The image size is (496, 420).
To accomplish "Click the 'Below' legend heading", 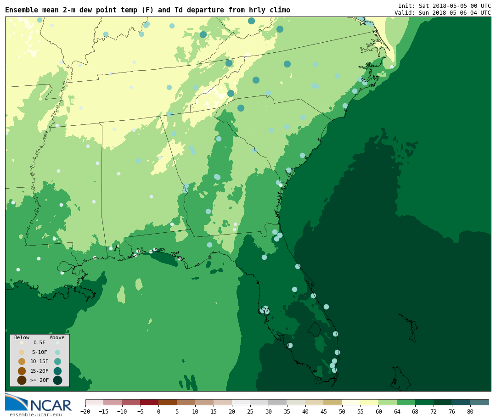I will [22, 337].
